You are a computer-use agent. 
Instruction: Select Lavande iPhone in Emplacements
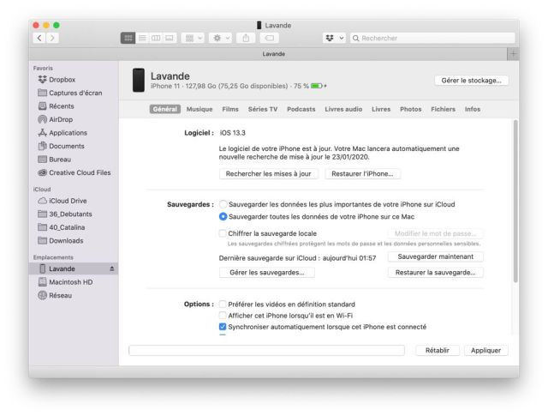tap(74, 268)
